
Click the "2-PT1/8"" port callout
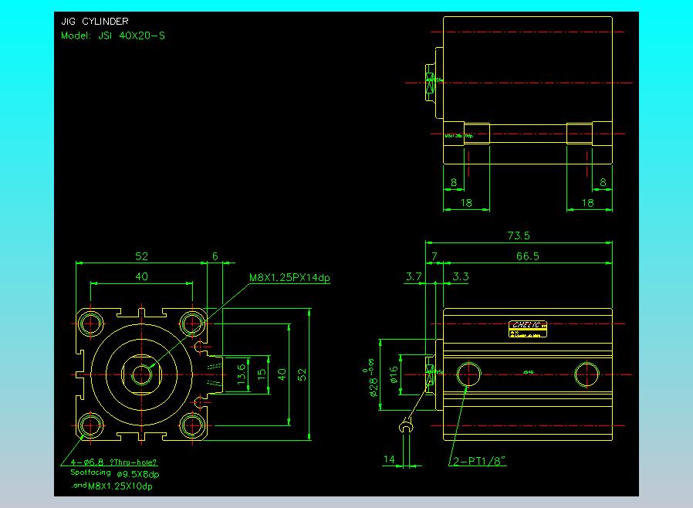click(479, 461)
